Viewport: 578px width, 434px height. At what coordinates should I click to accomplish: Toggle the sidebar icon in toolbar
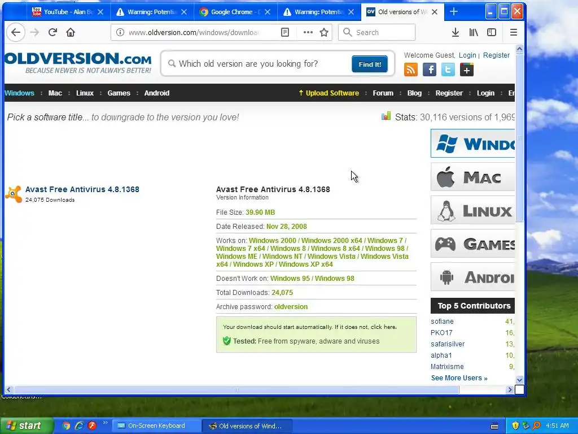(492, 32)
